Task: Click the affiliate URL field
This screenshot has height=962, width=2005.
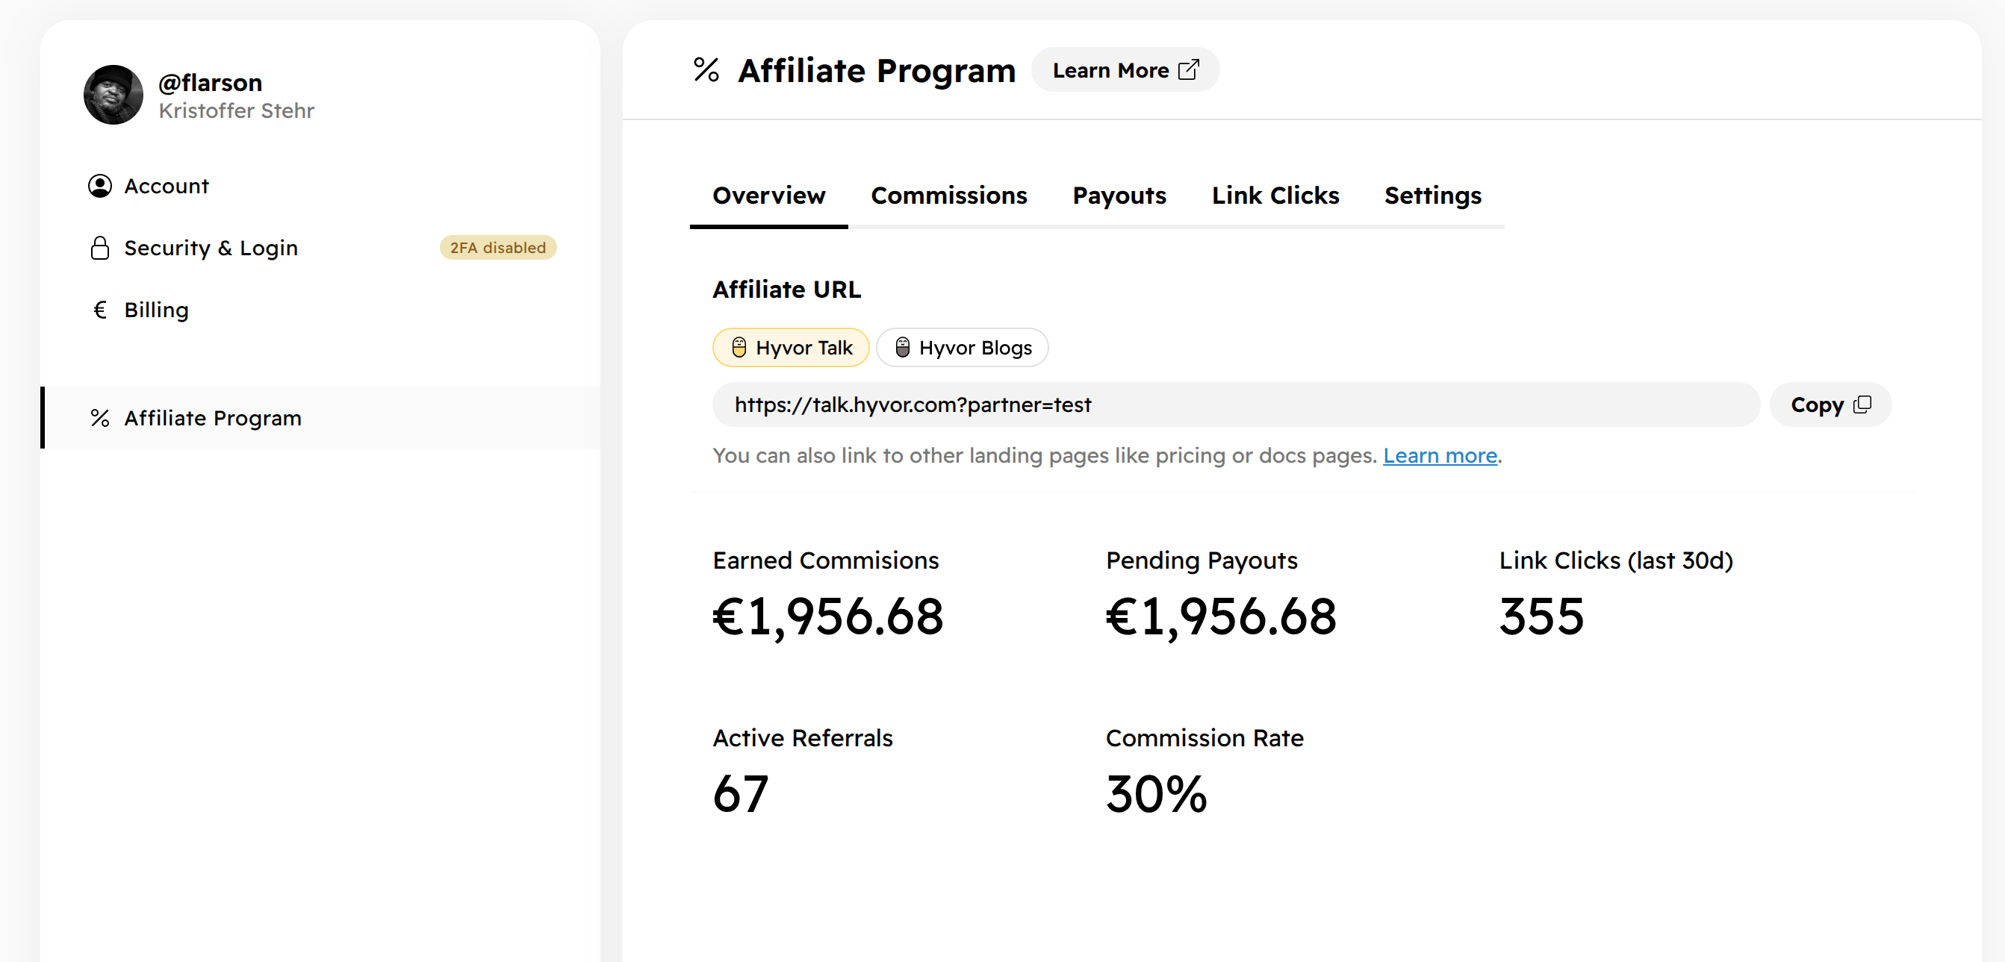Action: [1236, 405]
